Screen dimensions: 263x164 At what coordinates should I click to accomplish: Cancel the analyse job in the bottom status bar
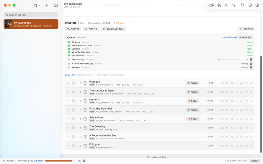click(84, 161)
